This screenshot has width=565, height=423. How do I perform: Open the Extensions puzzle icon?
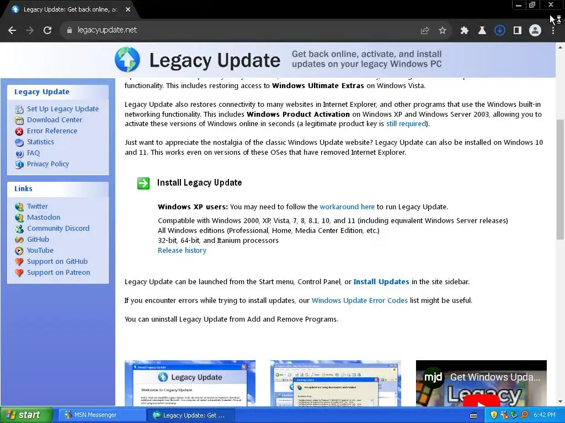click(x=465, y=31)
